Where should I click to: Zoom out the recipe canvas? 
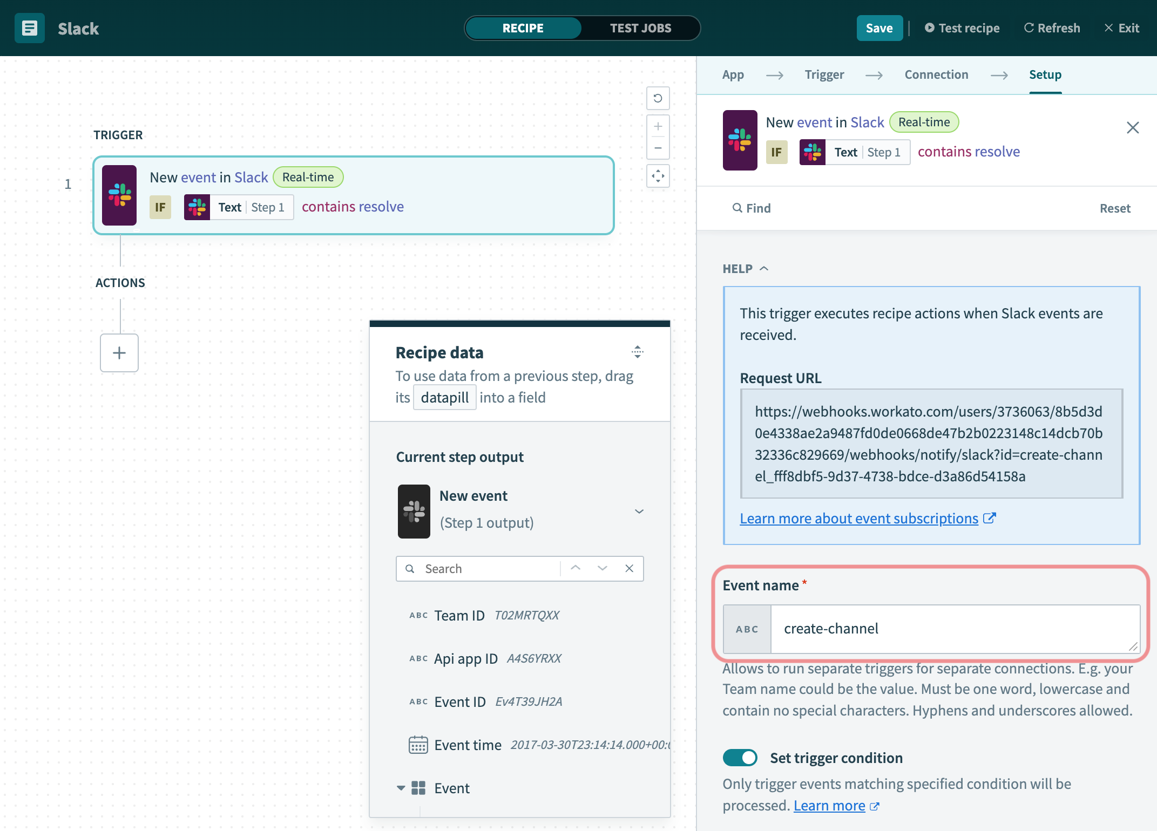658,148
